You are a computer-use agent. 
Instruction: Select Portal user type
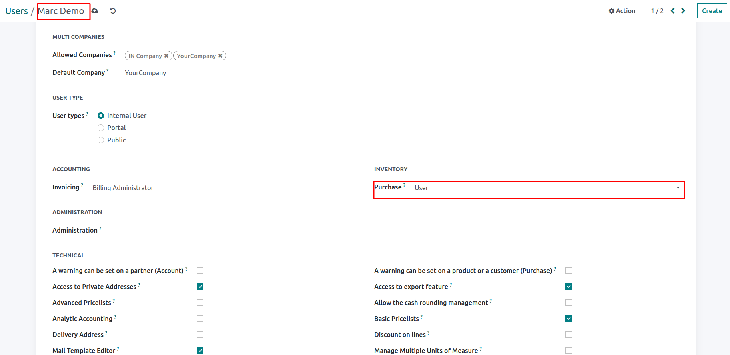[101, 128]
